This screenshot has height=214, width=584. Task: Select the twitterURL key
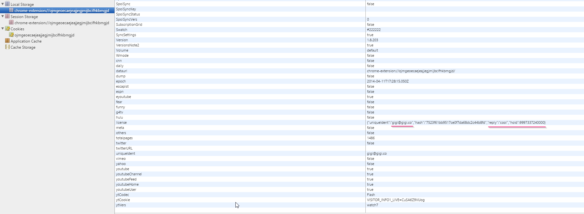coord(124,148)
